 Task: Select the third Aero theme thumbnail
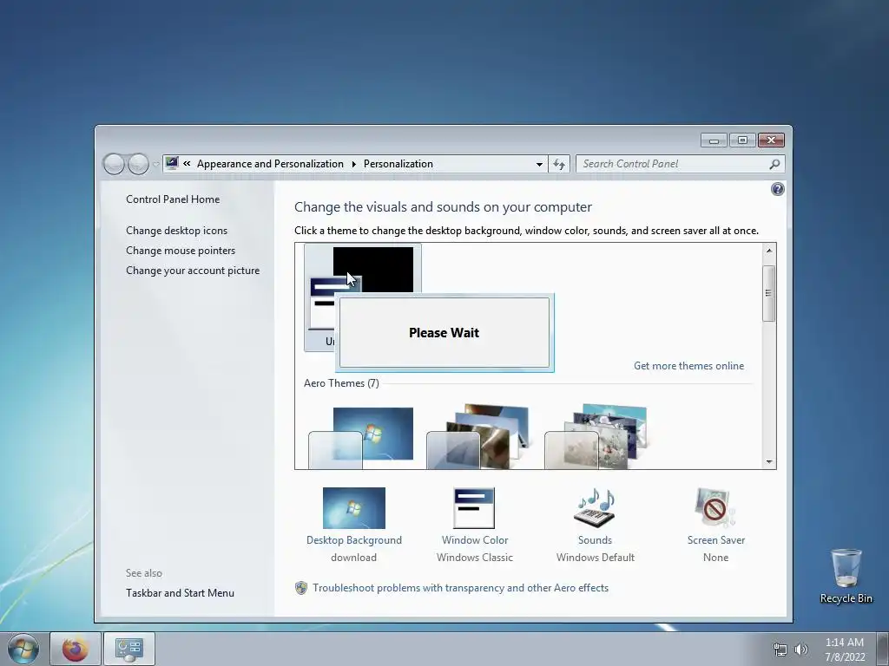coord(596,436)
